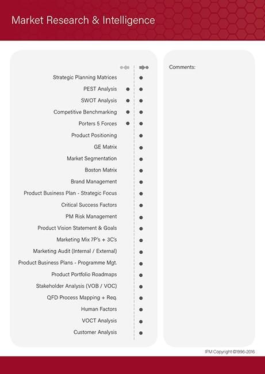Screen dimensions: 265x374
Task: Click the dot next to Strategic Planning Matrices
Action: [141, 78]
